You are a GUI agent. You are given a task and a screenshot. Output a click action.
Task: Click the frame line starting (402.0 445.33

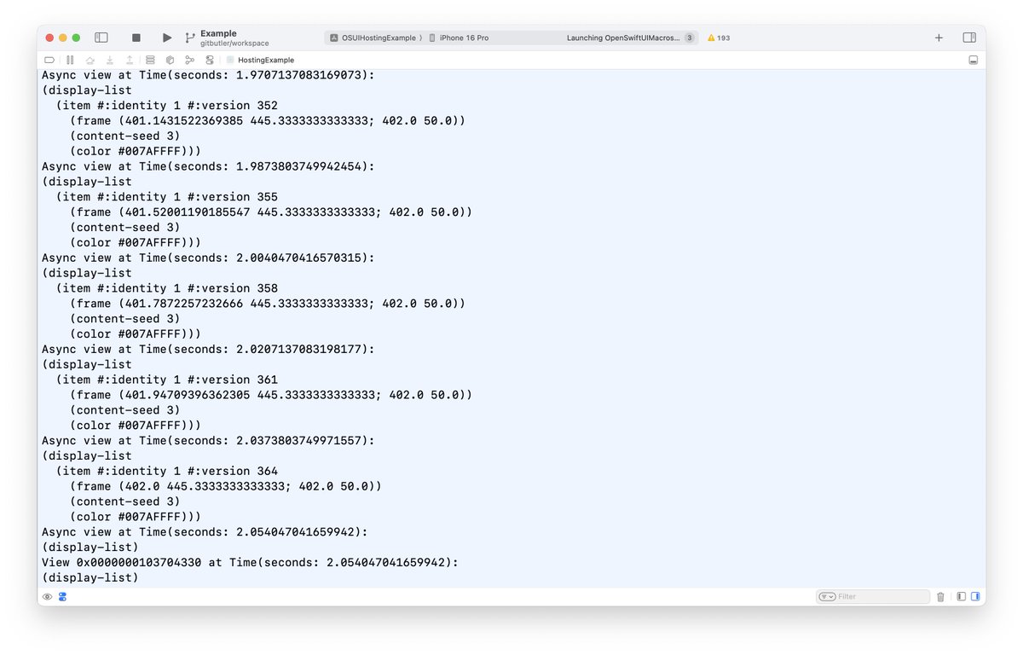[226, 486]
